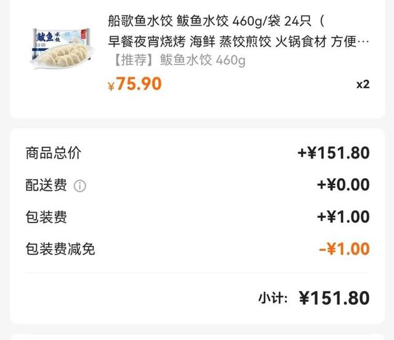
Task: Tap the yen symbol beside 75.90
Action: 111,86
